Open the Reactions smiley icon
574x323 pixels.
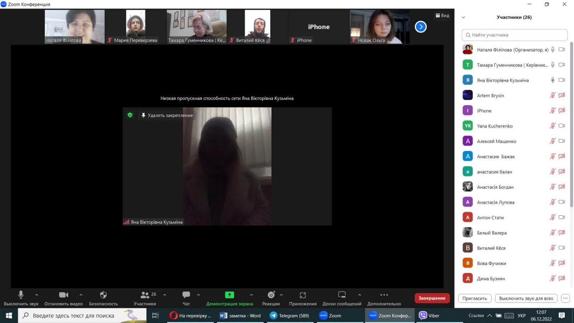(271, 295)
